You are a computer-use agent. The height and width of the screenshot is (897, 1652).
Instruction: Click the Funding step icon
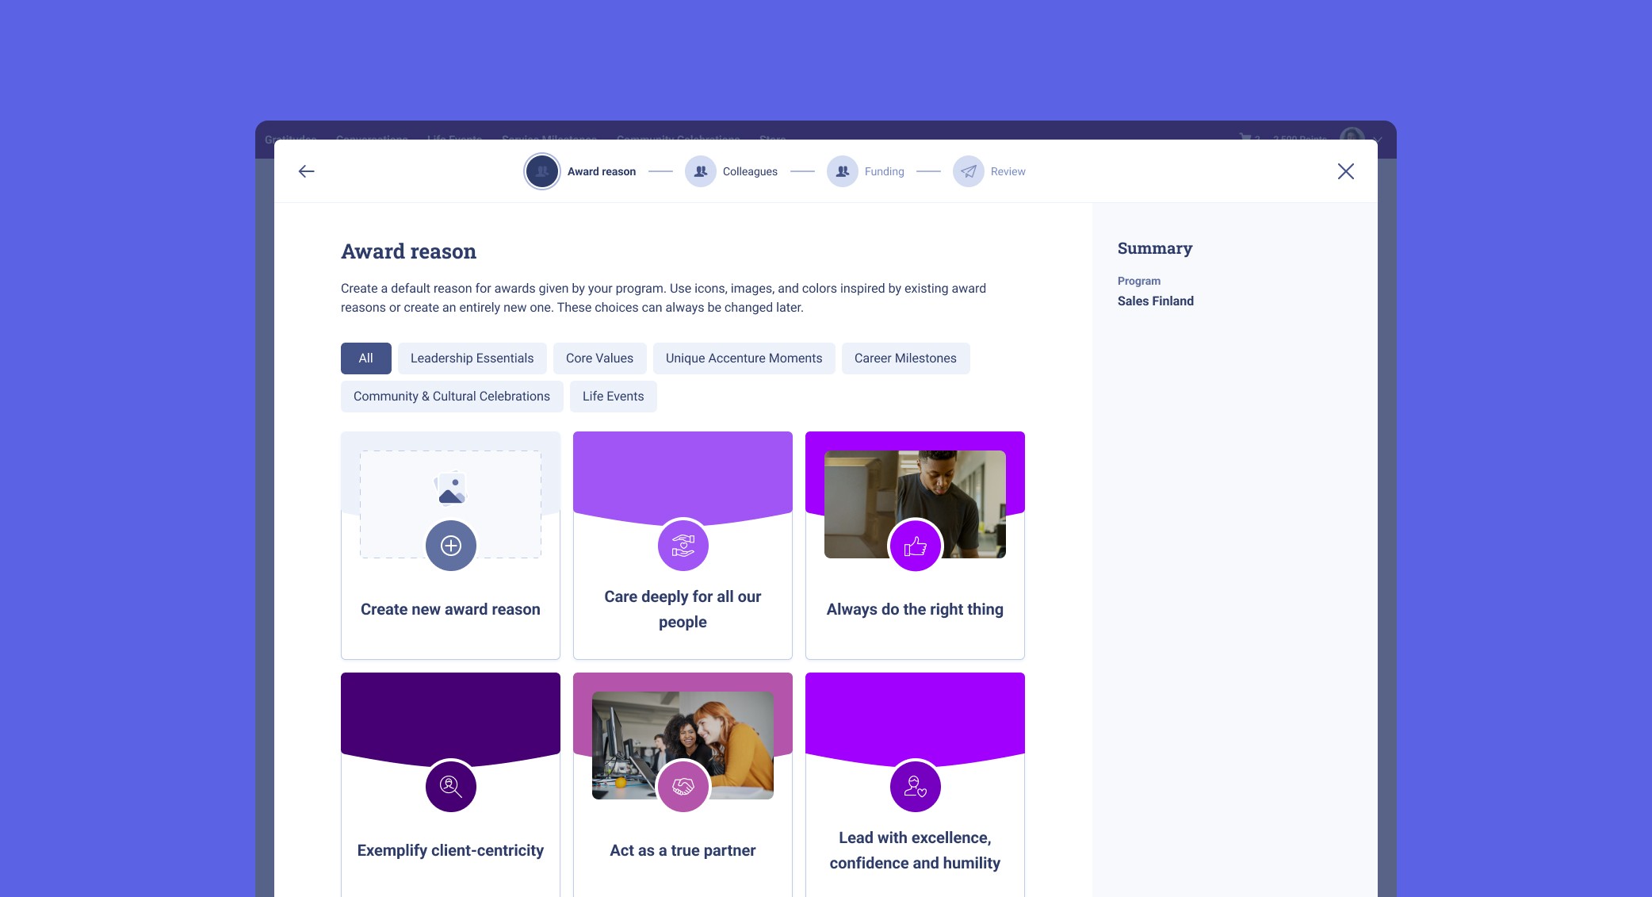click(843, 171)
